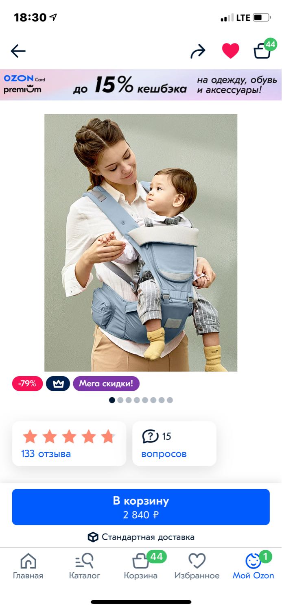Open the 133 отзыва reviews link

click(46, 454)
